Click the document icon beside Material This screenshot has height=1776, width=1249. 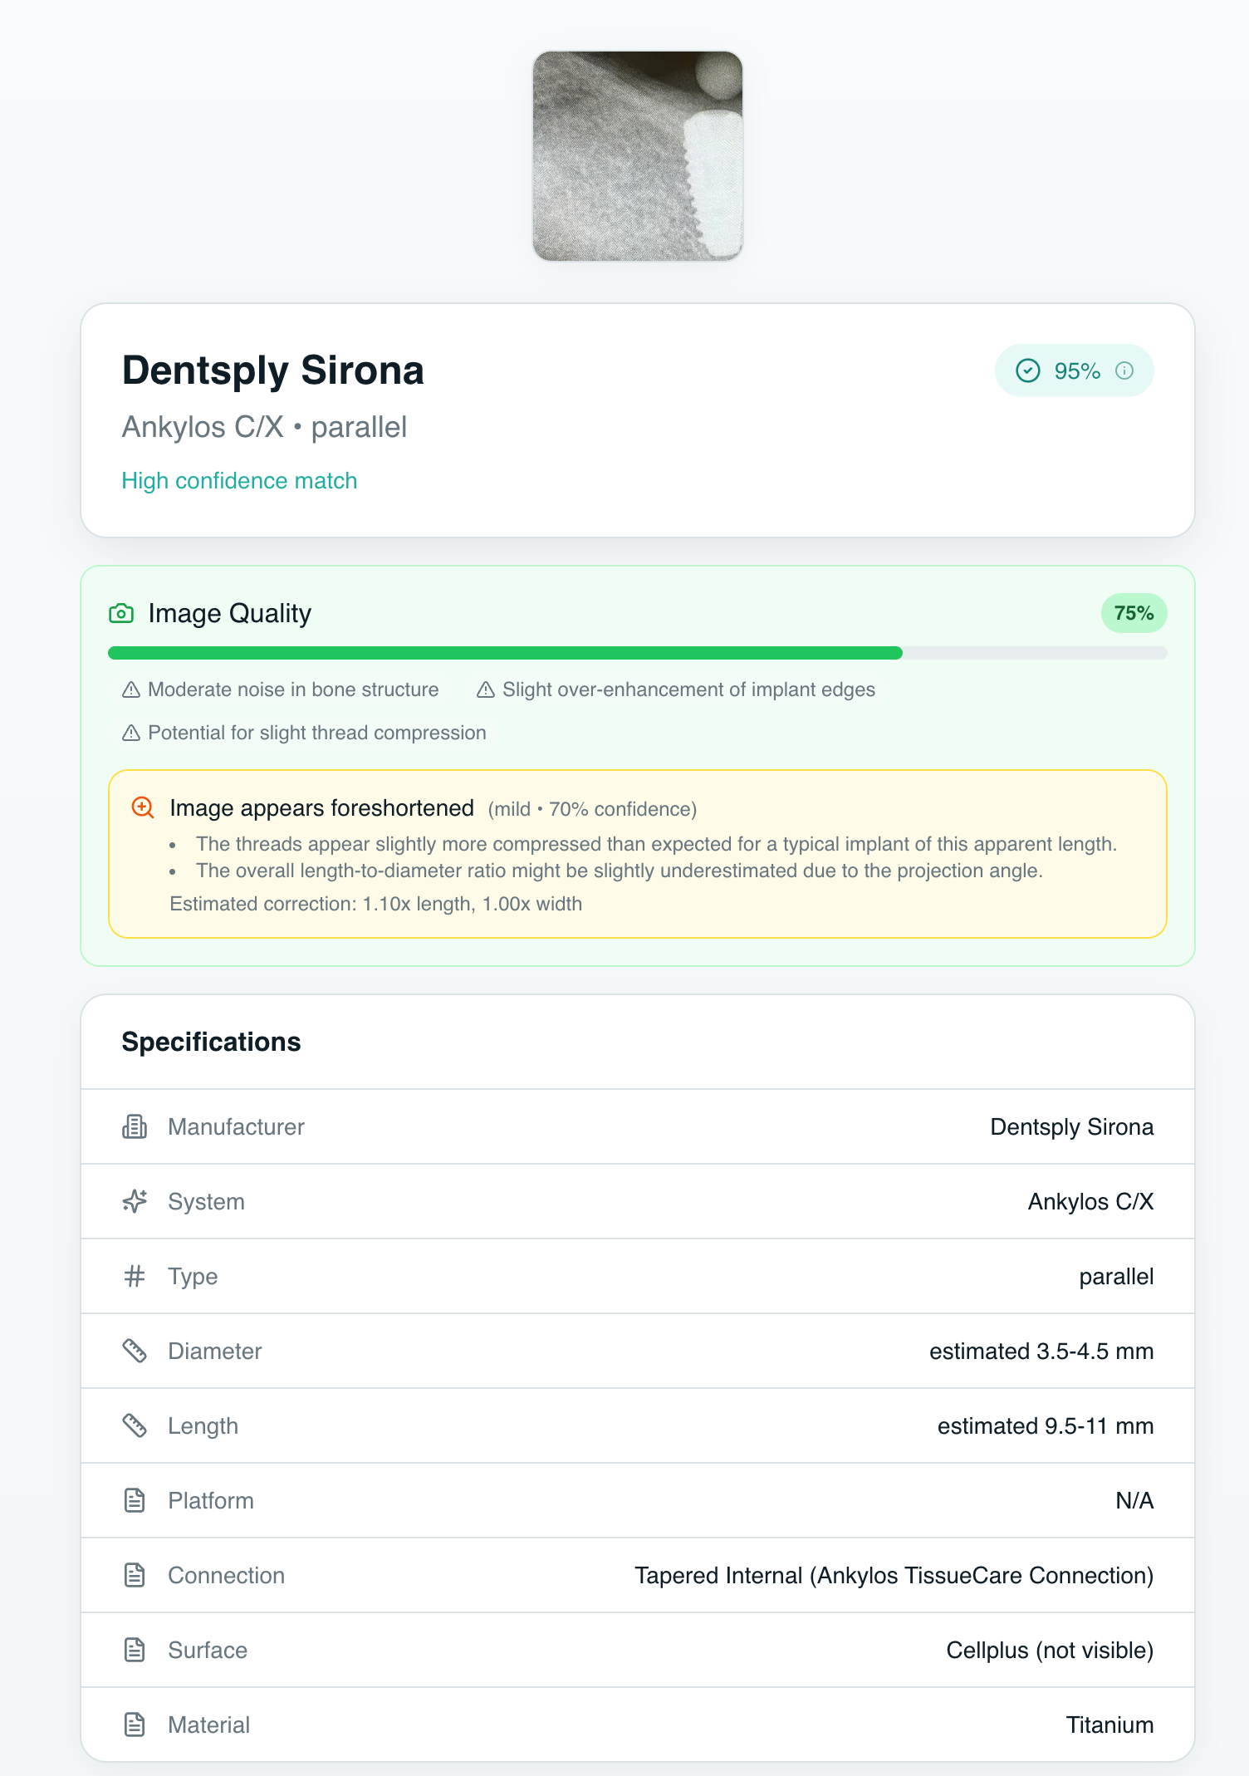(x=135, y=1724)
